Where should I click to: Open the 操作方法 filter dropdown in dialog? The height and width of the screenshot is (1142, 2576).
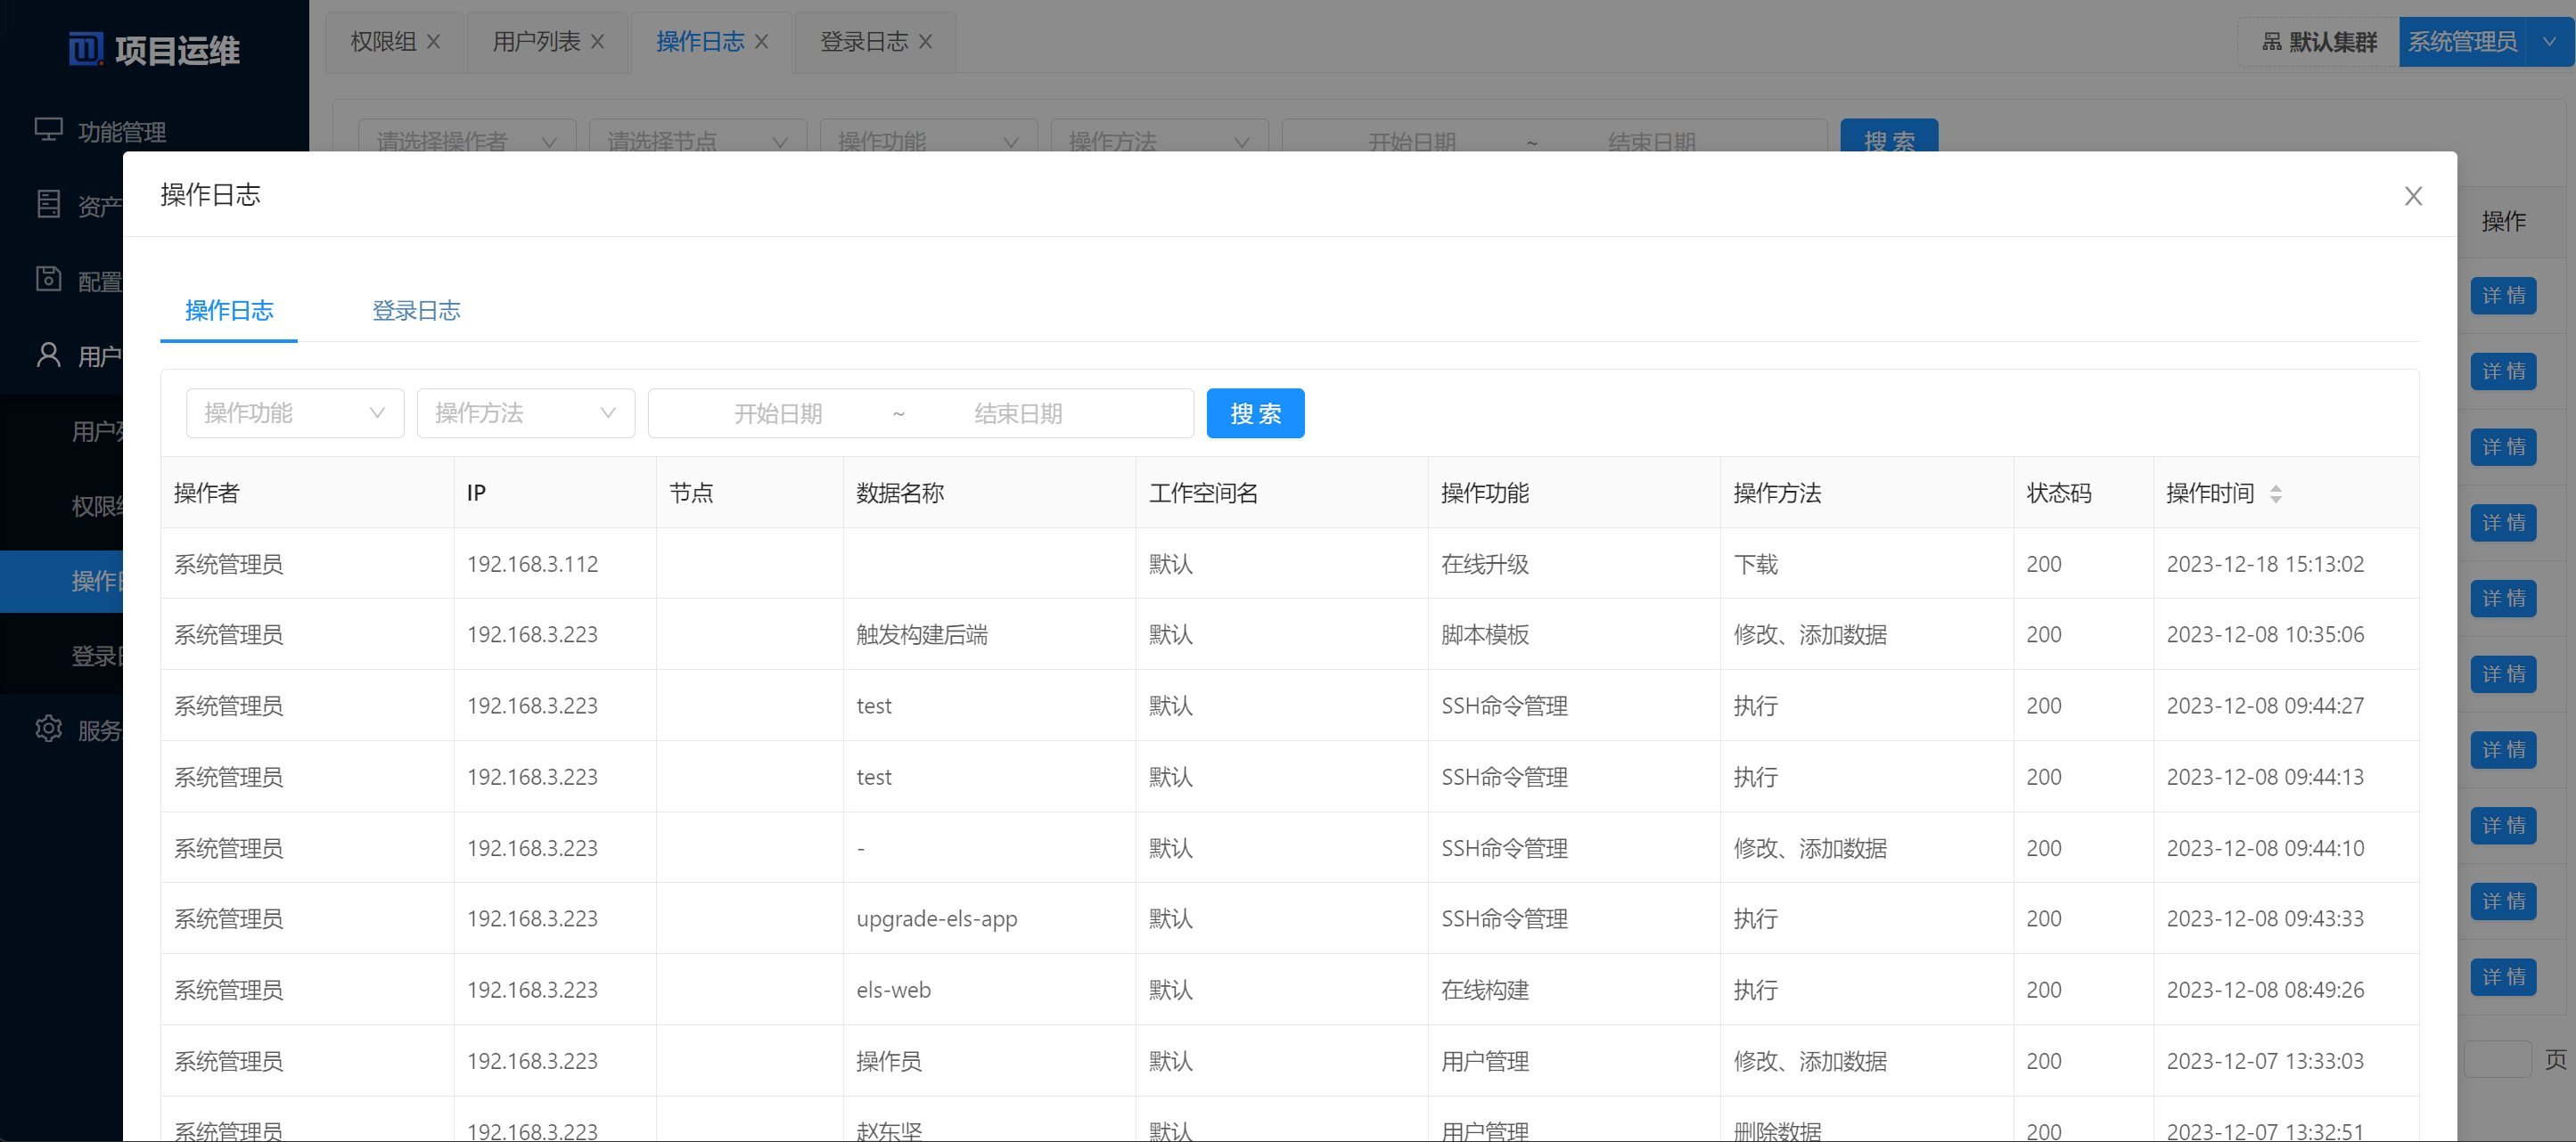pyautogui.click(x=525, y=412)
